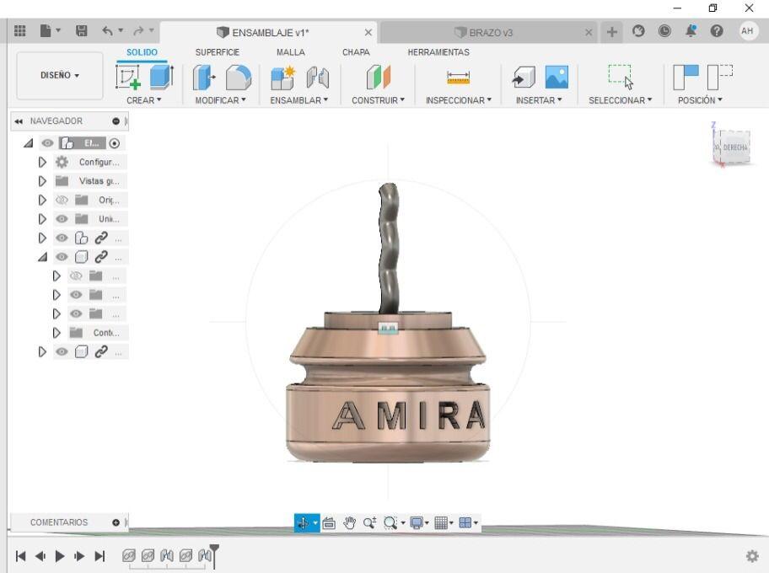
Task: Open the ENSAMBLAR dropdown menu
Action: (x=298, y=100)
